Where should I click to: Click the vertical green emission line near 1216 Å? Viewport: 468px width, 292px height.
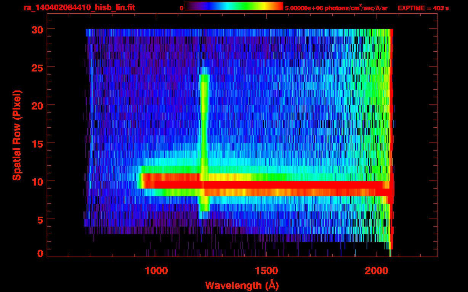coord(204,143)
